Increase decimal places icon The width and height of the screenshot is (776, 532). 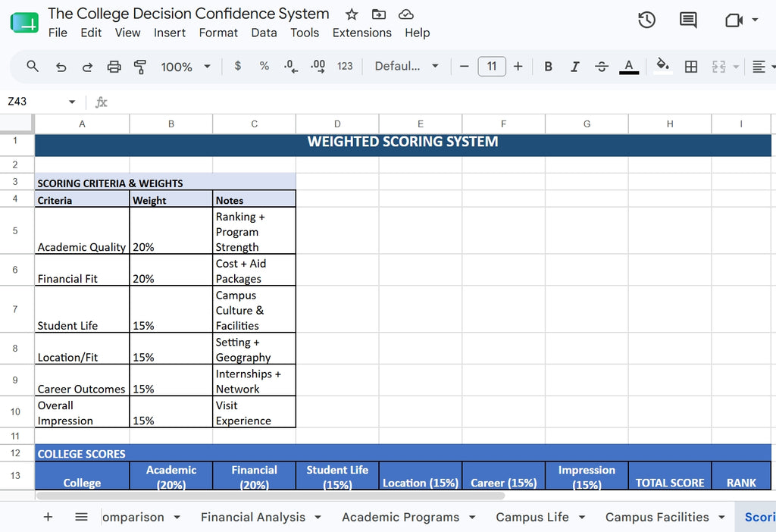318,67
